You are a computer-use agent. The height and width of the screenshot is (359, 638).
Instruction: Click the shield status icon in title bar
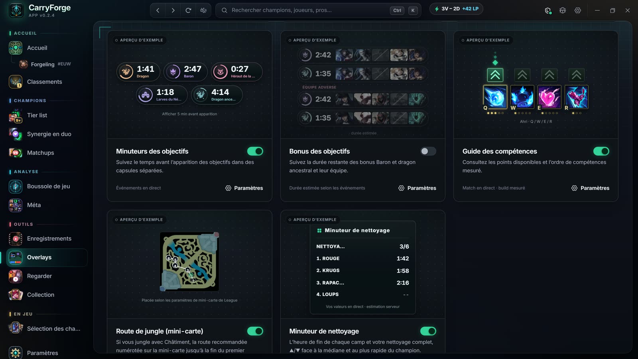(x=548, y=10)
